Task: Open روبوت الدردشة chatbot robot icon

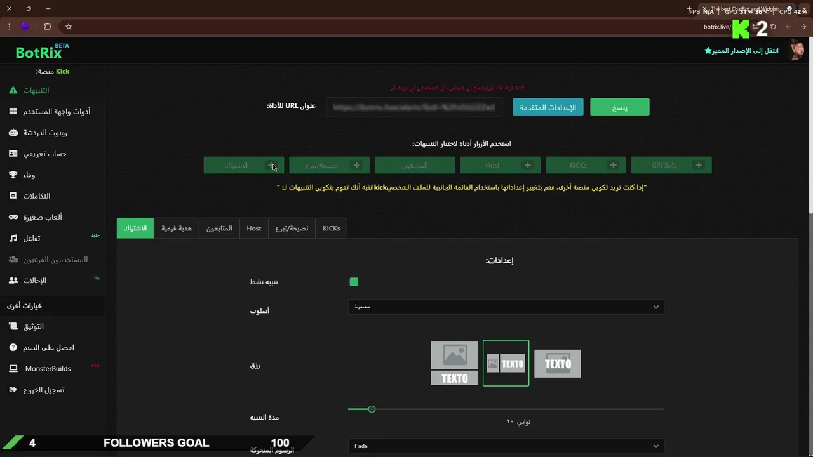Action: coord(13,133)
